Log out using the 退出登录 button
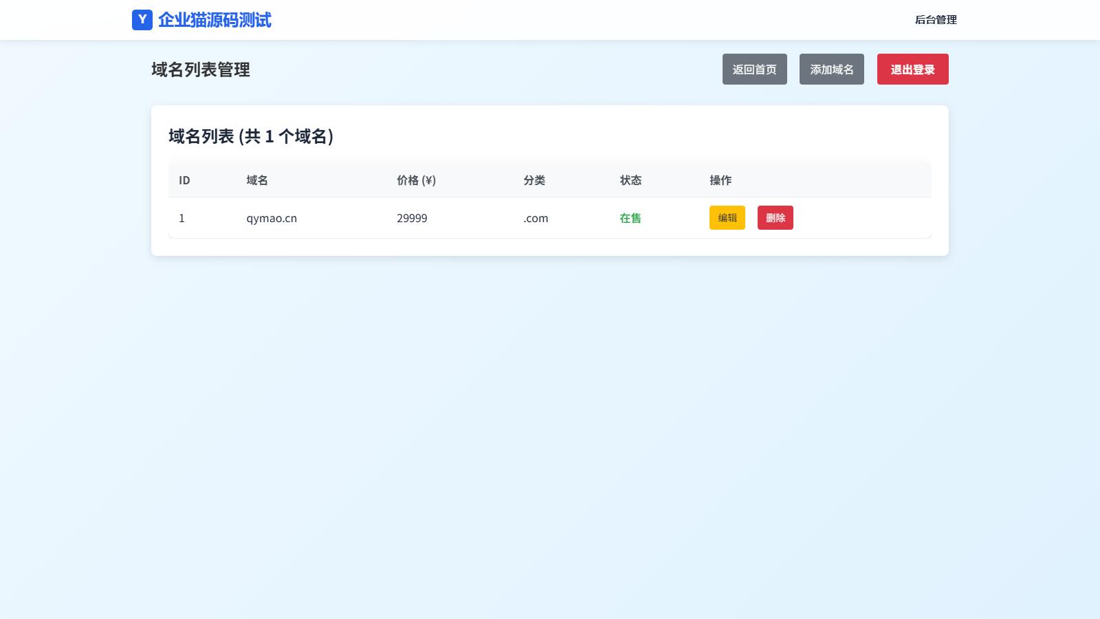1100x619 pixels. pyautogui.click(x=912, y=69)
